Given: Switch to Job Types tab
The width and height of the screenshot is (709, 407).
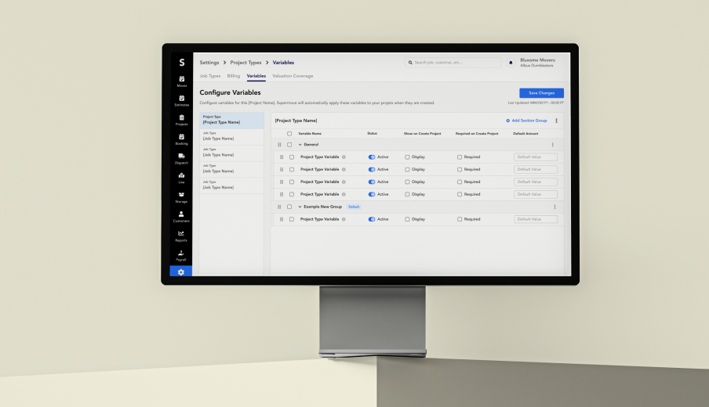Looking at the screenshot, I should coord(210,76).
